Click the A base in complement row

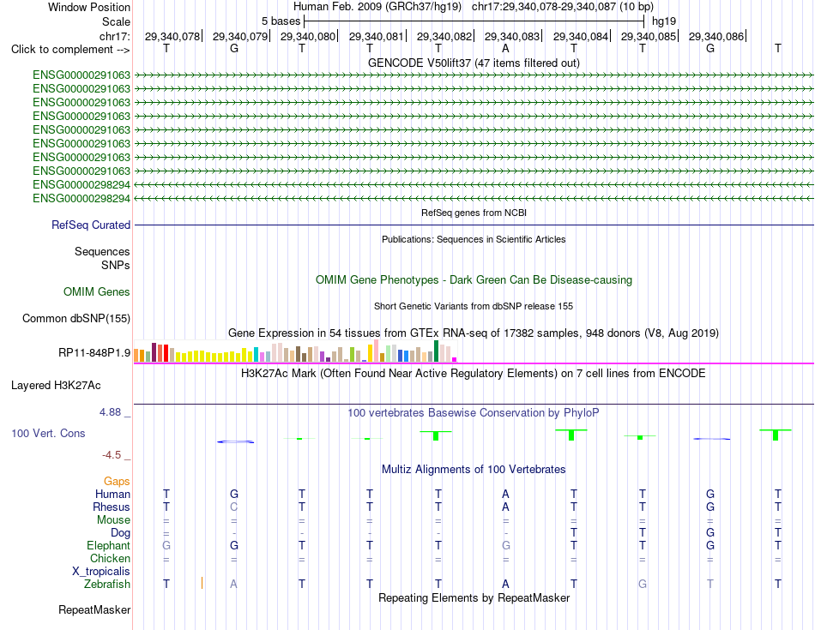point(505,48)
